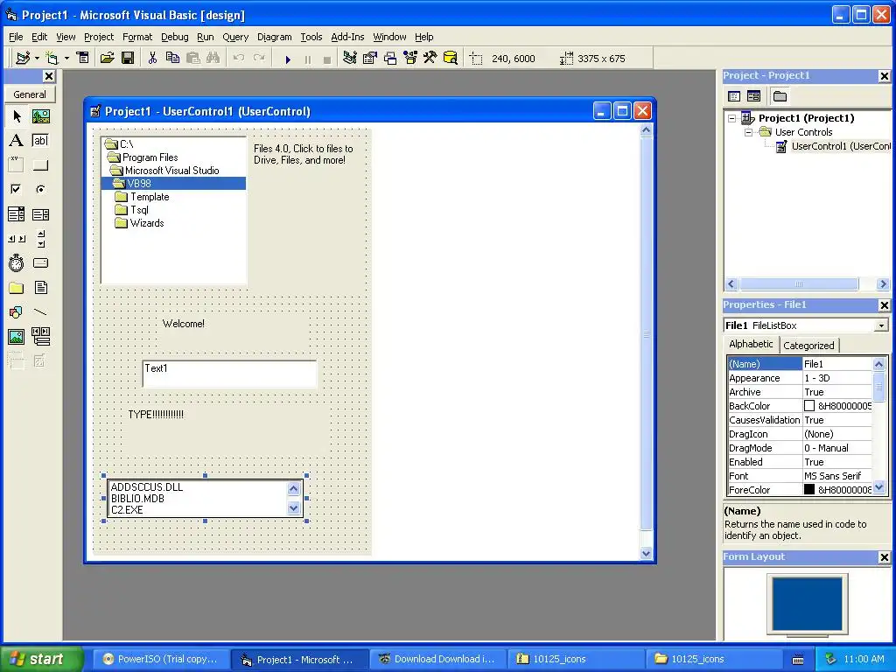Click the properties list down scroll arrow
The width and height of the screenshot is (896, 672).
point(878,487)
